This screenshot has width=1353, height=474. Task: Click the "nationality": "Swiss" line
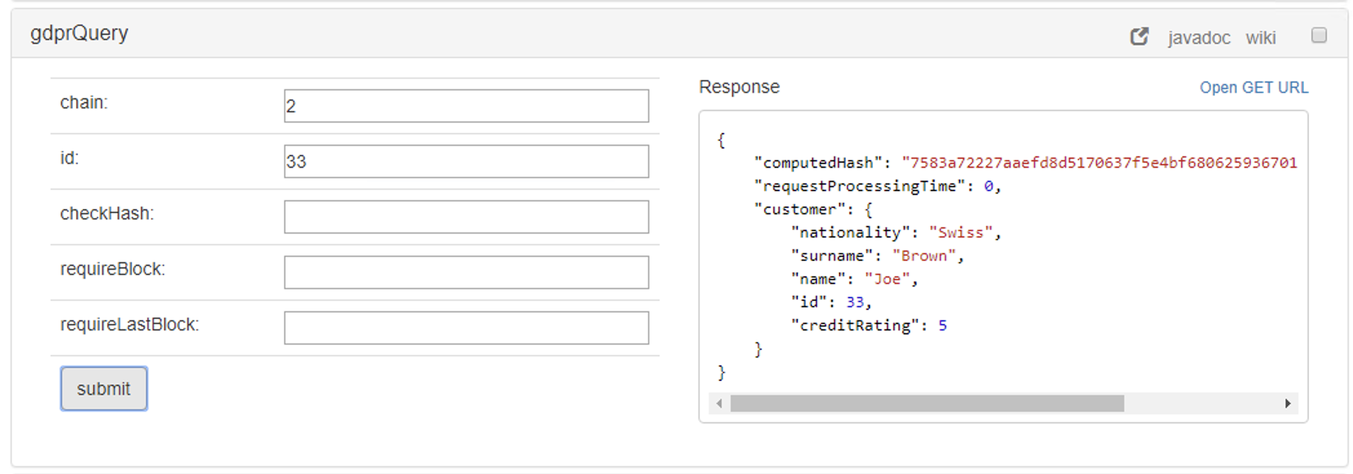click(x=896, y=232)
